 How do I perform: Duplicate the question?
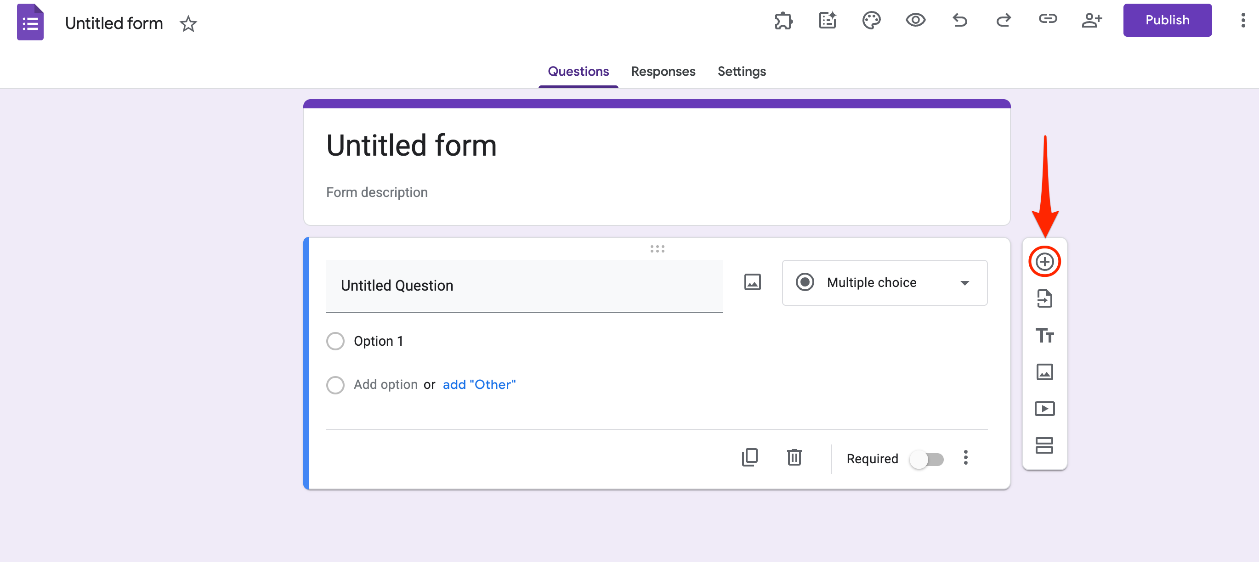749,457
